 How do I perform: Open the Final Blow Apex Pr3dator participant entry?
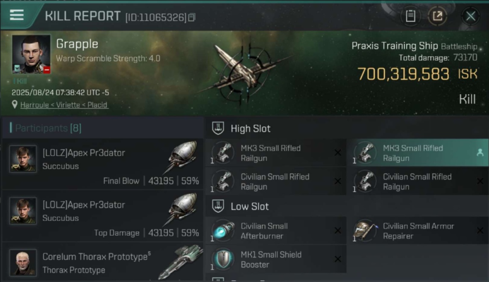[x=103, y=164]
